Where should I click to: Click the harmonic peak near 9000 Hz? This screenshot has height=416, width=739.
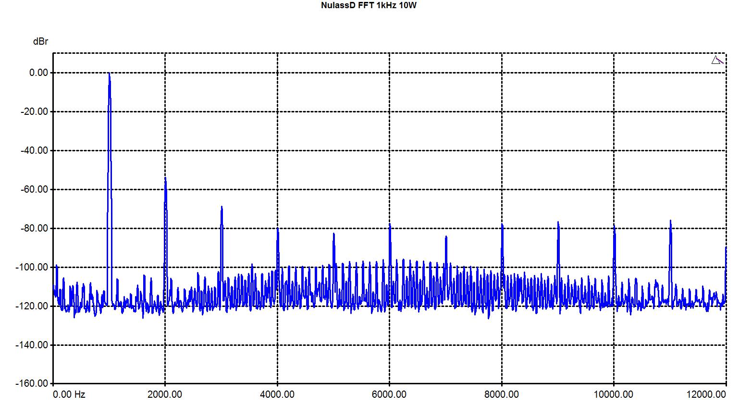coord(558,223)
